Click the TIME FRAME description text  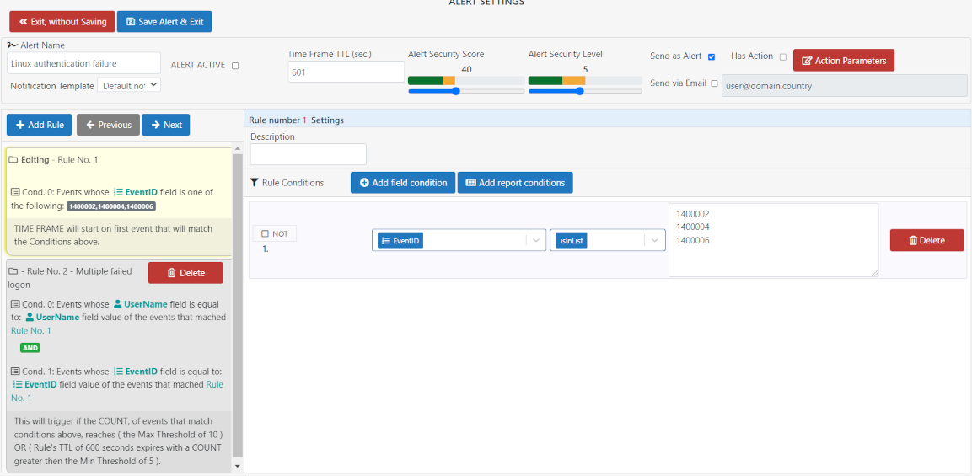tap(113, 235)
